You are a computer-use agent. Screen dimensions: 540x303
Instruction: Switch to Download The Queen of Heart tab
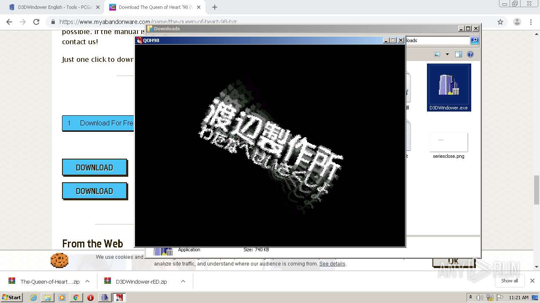tap(155, 7)
